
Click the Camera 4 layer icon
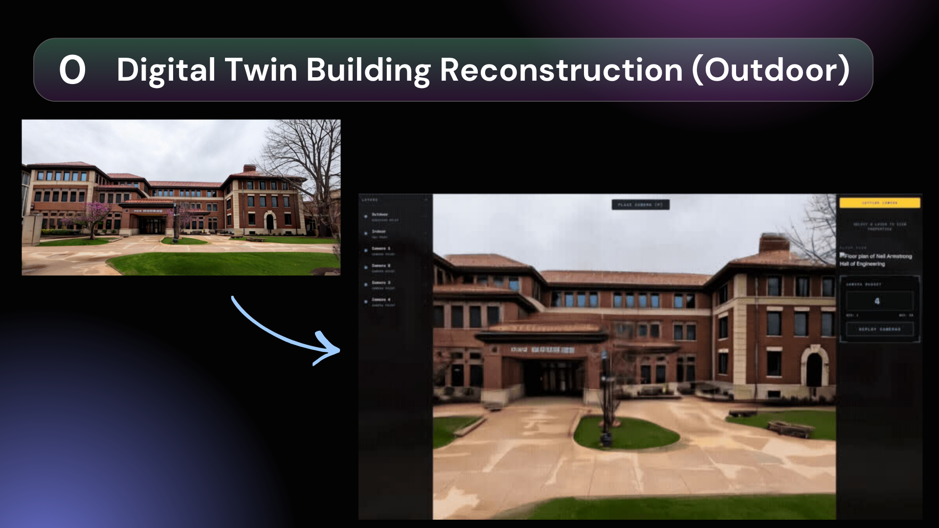pyautogui.click(x=366, y=302)
